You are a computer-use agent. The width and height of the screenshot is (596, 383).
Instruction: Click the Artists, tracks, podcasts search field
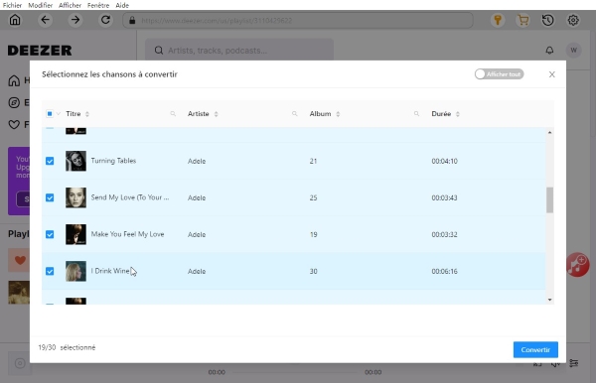pos(239,50)
